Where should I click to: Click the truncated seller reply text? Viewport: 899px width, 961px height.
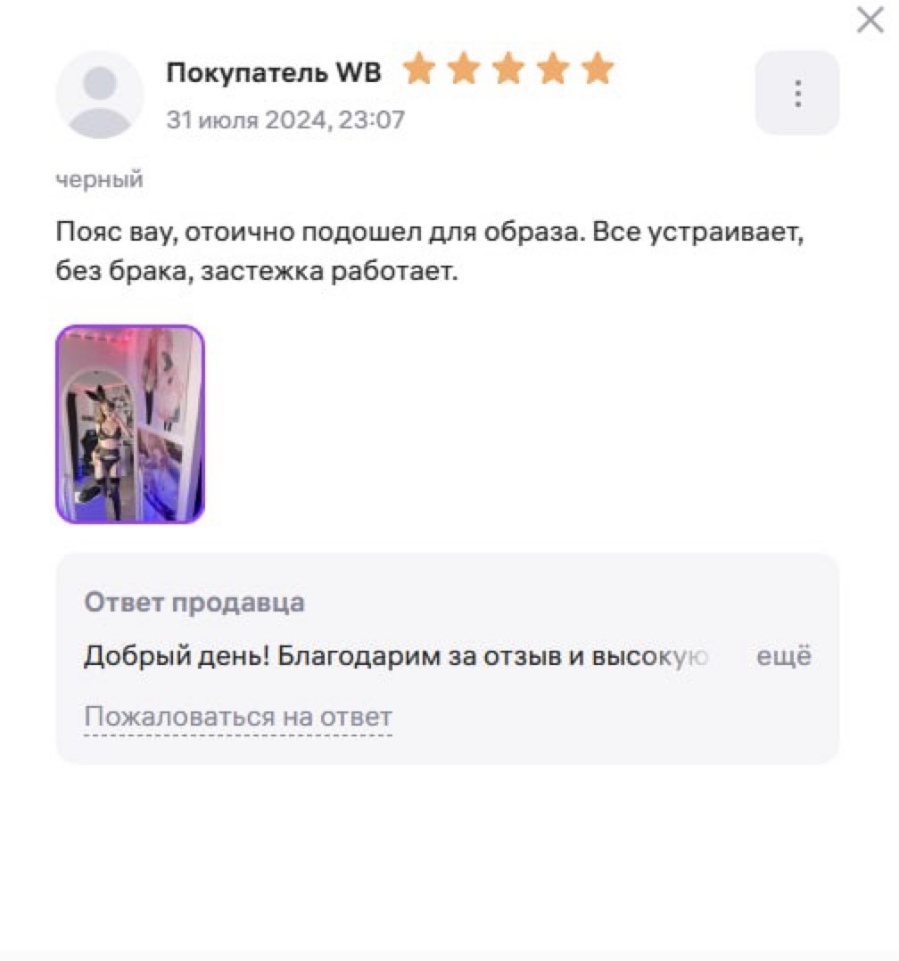point(396,656)
